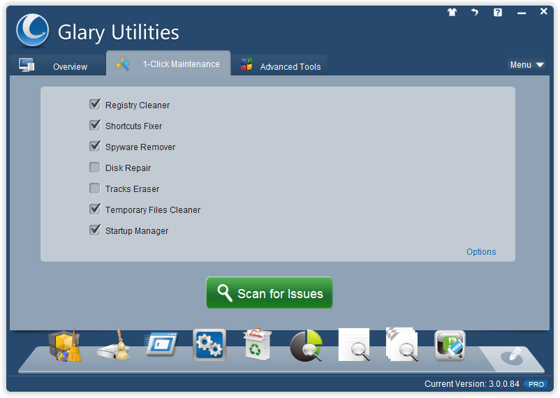Open the window-shaped dock icon

pyautogui.click(x=161, y=344)
